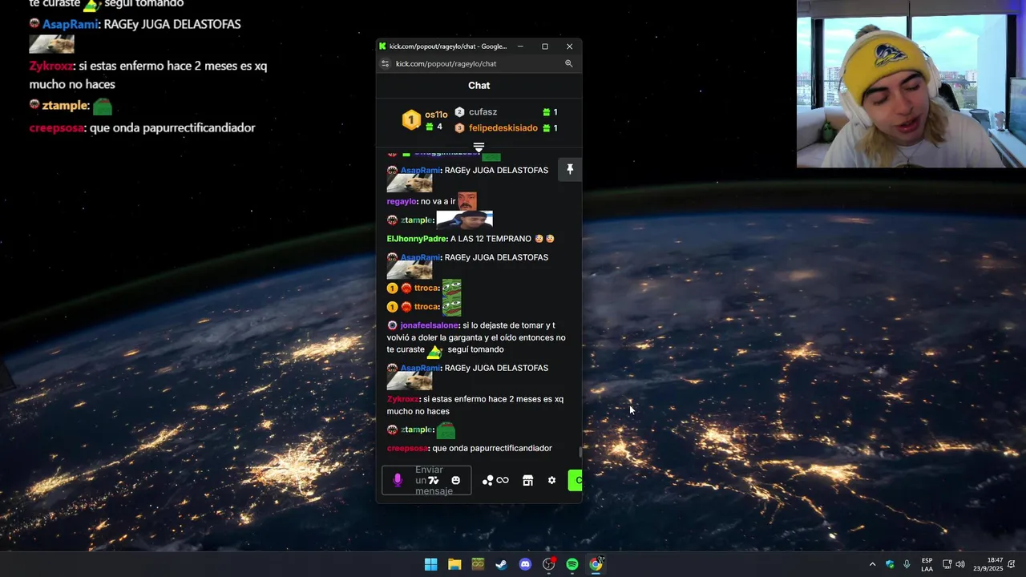Image resolution: width=1026 pixels, height=577 pixels.
Task: Switch to Google Chrome in taskbar
Action: click(x=596, y=564)
